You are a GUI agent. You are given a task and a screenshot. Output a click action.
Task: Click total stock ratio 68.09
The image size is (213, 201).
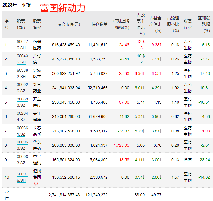coord(139,195)
